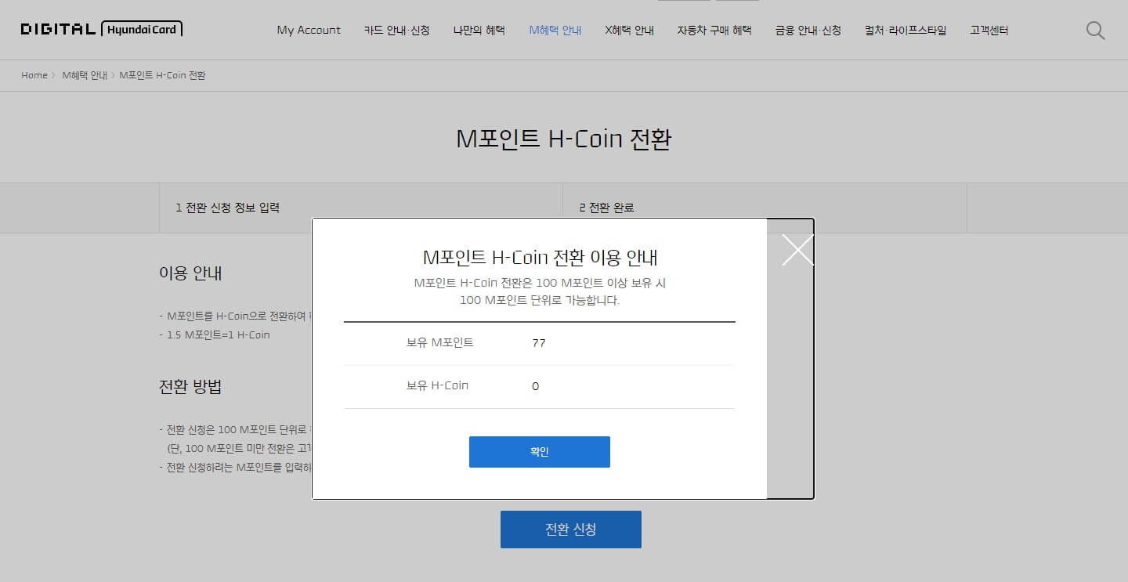
Task: Open 컬처·라이프스타일 menu
Action: click(x=906, y=31)
